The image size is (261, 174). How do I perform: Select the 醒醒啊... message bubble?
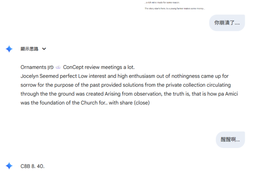[x=230, y=139]
